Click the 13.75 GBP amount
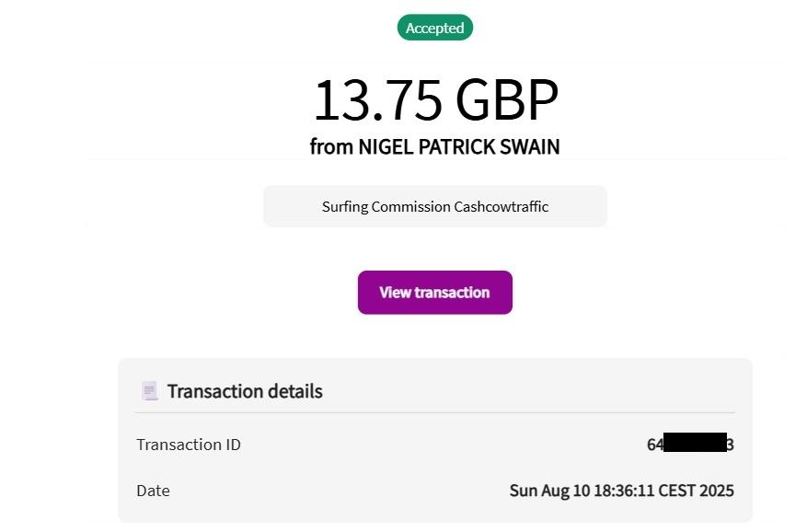Image resolution: width=807 pixels, height=532 pixels. coord(435,99)
